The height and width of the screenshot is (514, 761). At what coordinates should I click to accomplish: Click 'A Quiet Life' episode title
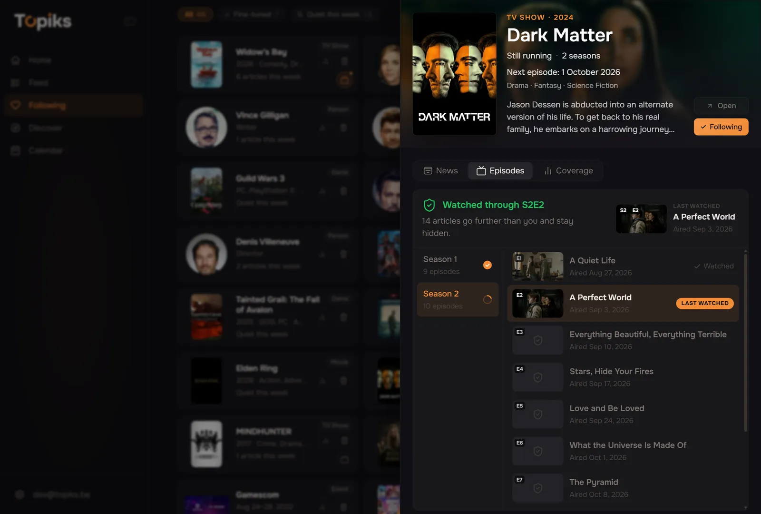pos(592,261)
